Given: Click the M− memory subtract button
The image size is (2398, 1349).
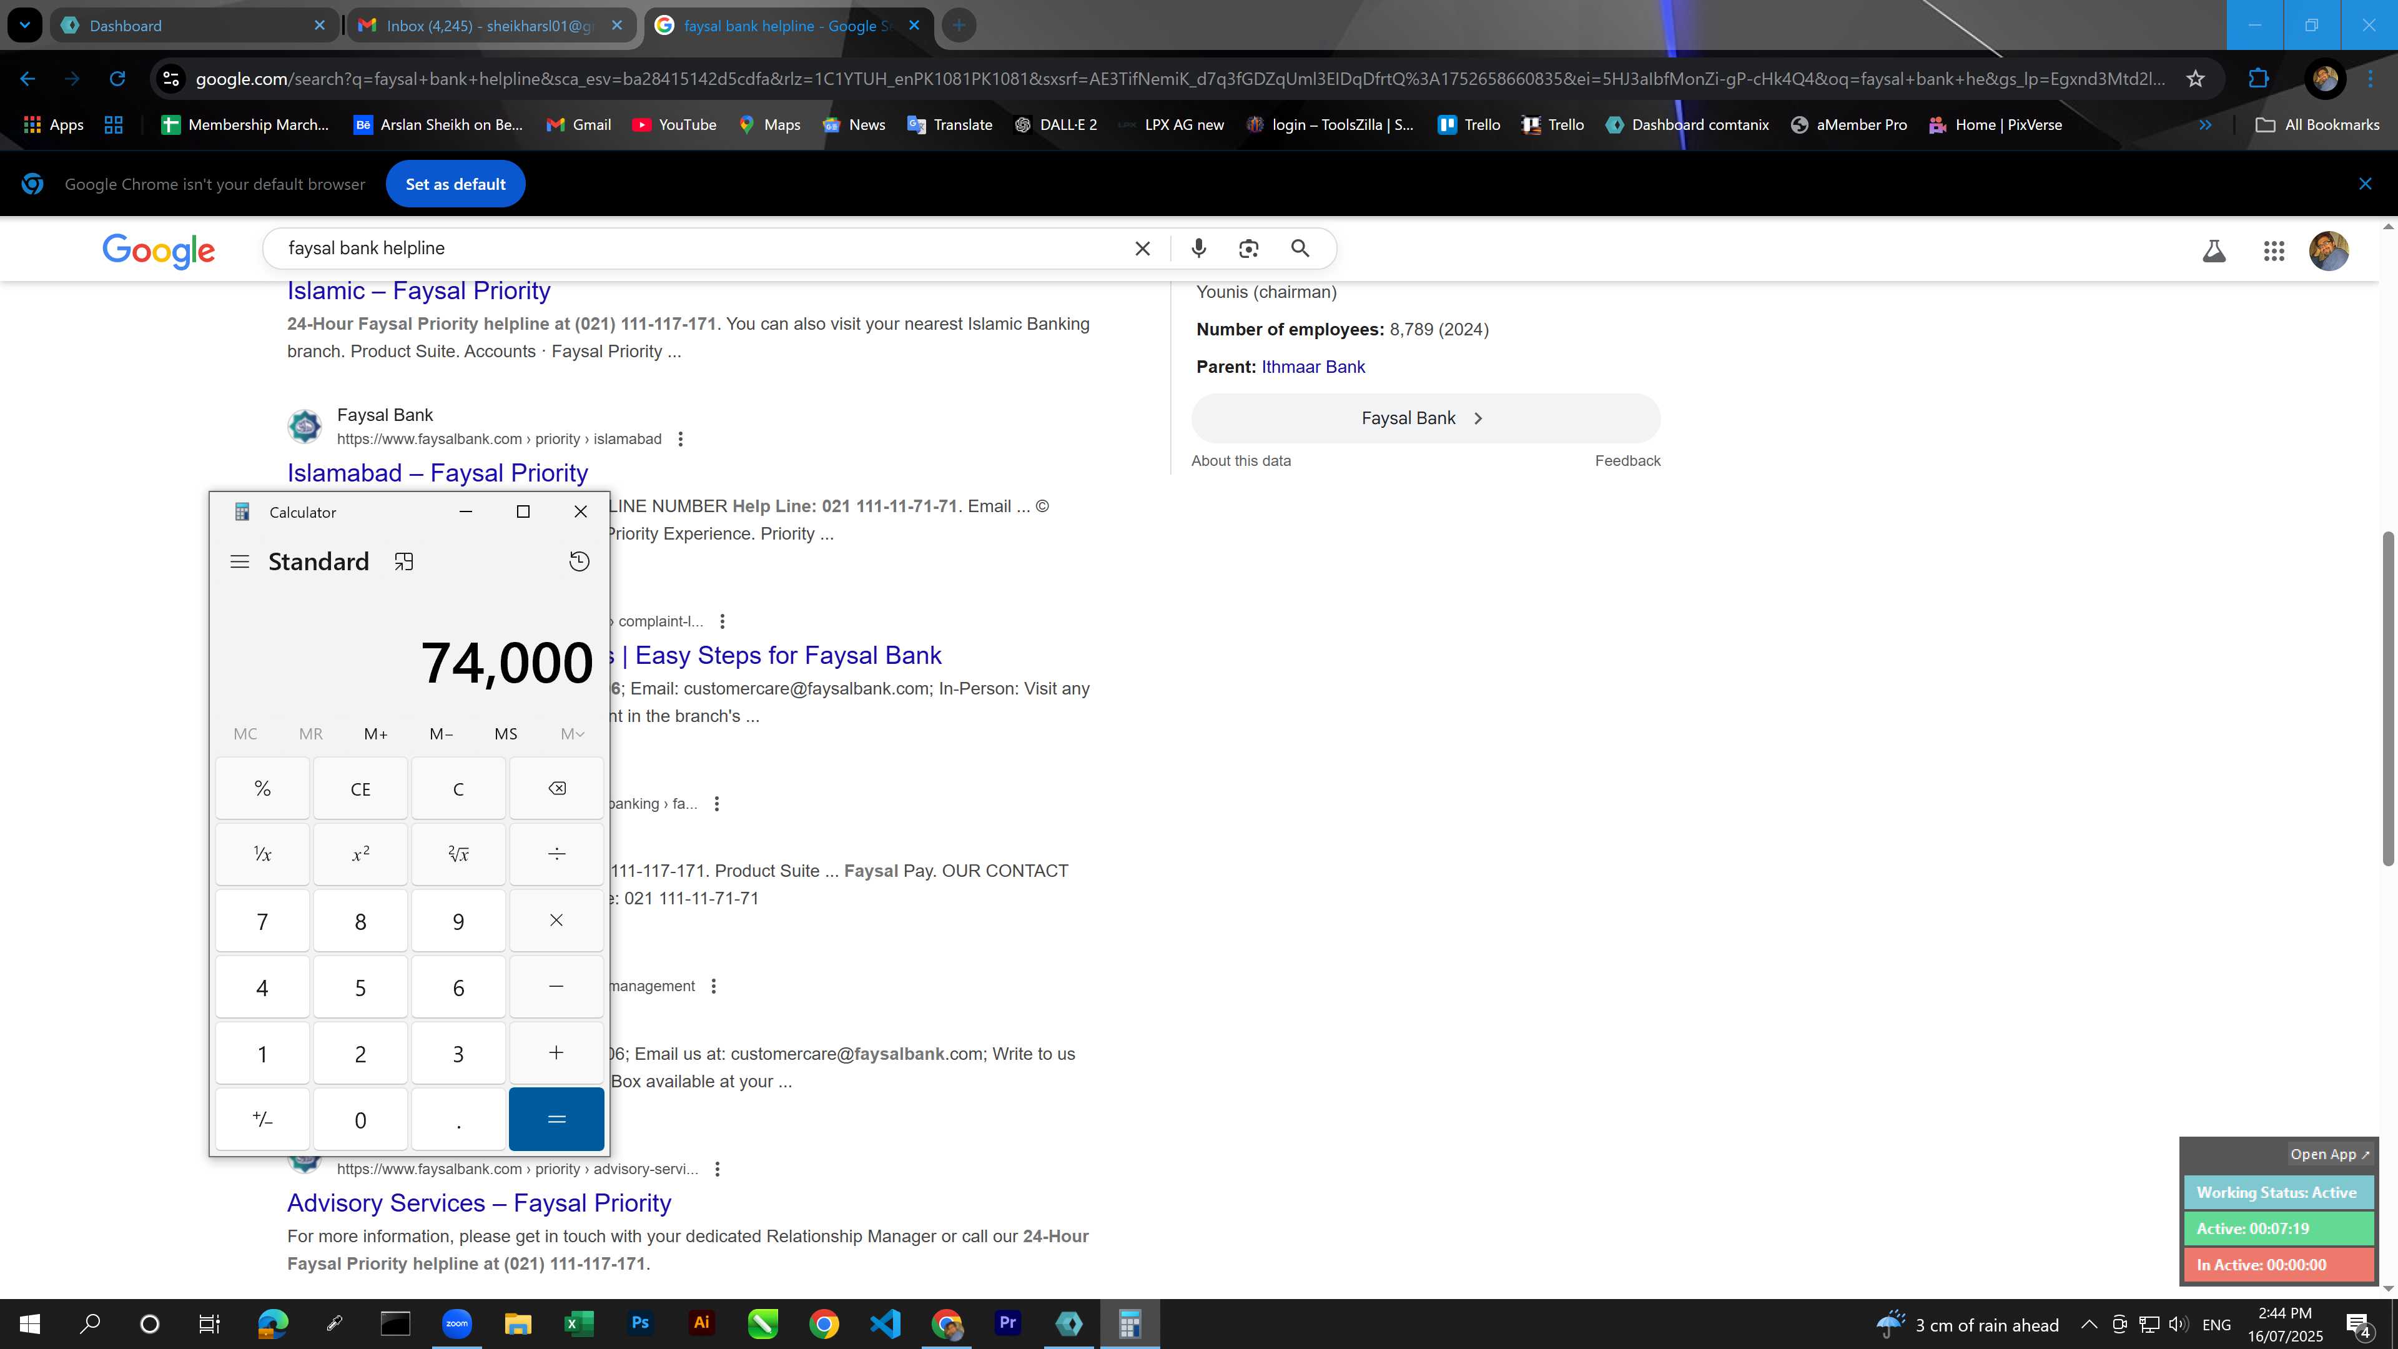Looking at the screenshot, I should click(442, 734).
